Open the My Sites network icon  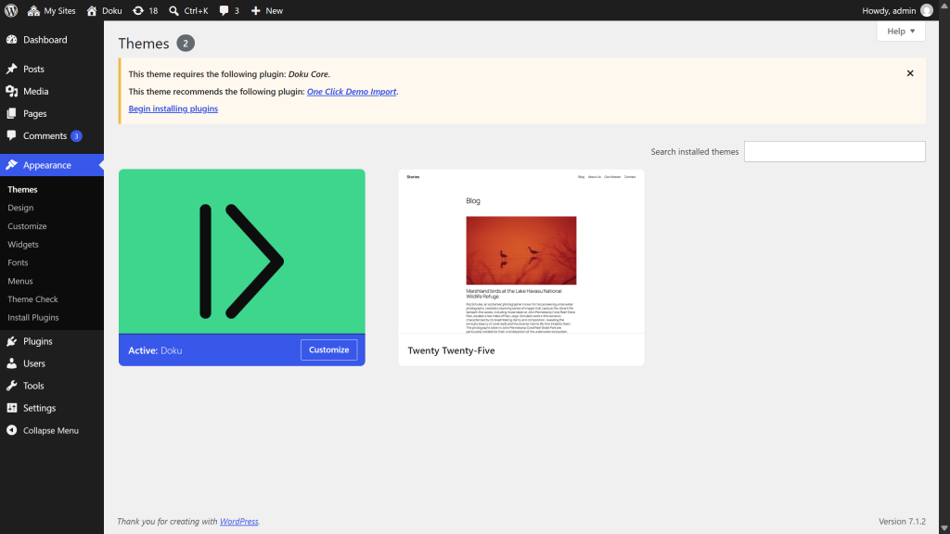click(34, 10)
